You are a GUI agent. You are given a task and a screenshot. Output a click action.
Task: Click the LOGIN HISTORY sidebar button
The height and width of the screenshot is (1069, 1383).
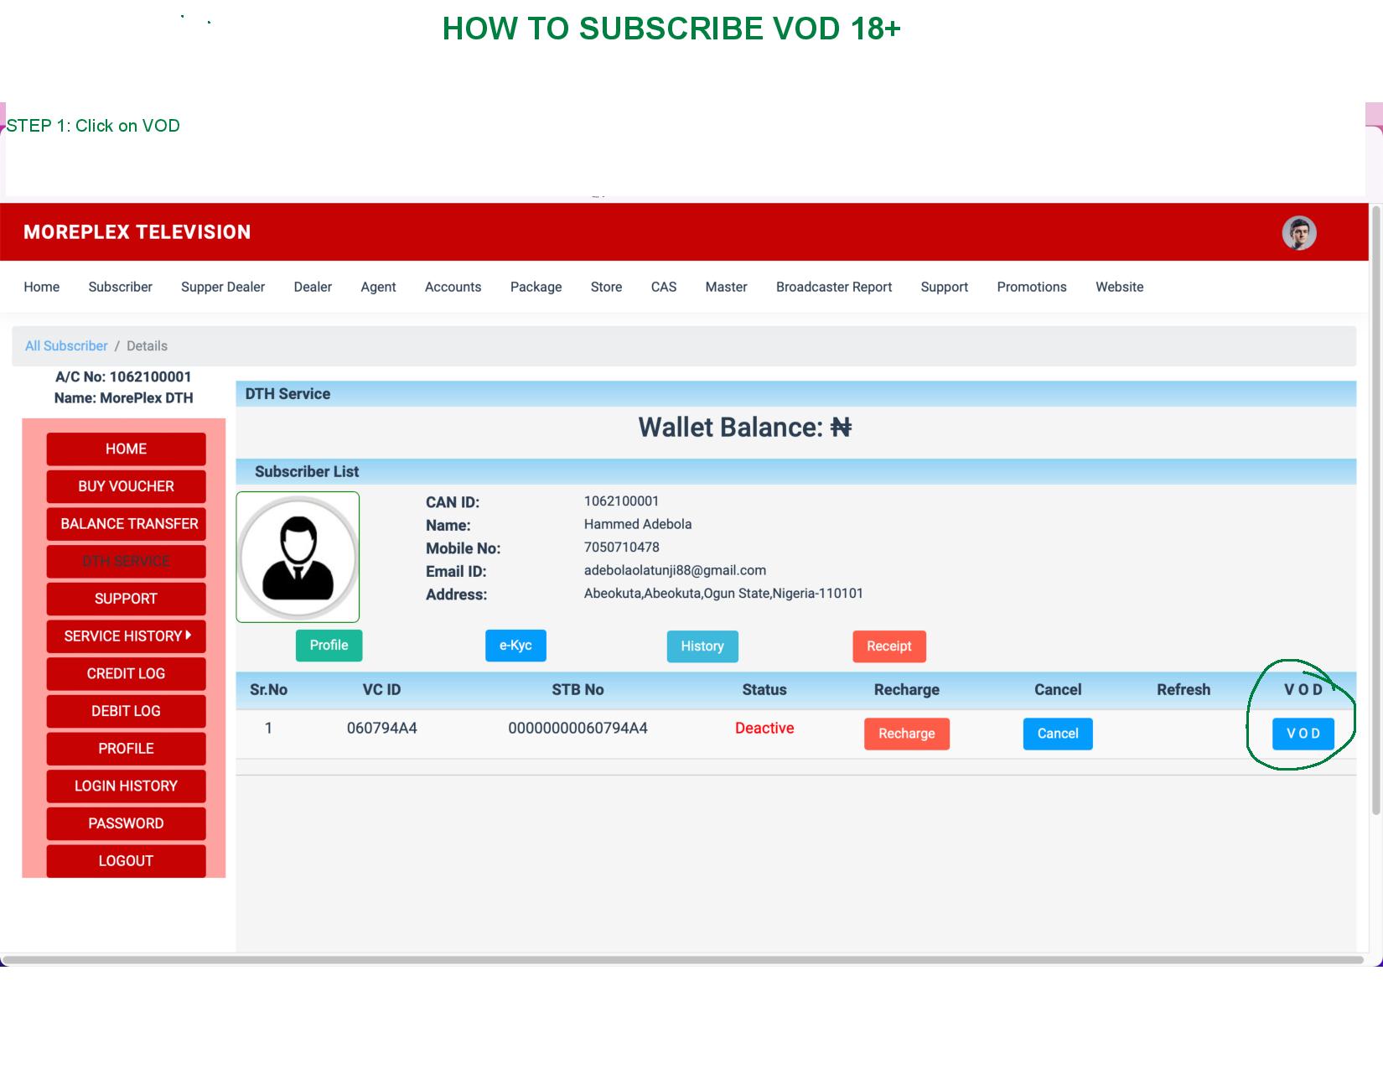pos(126,786)
